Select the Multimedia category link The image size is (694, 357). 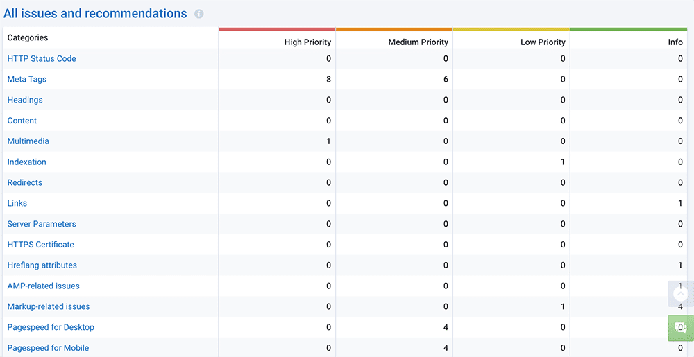28,141
